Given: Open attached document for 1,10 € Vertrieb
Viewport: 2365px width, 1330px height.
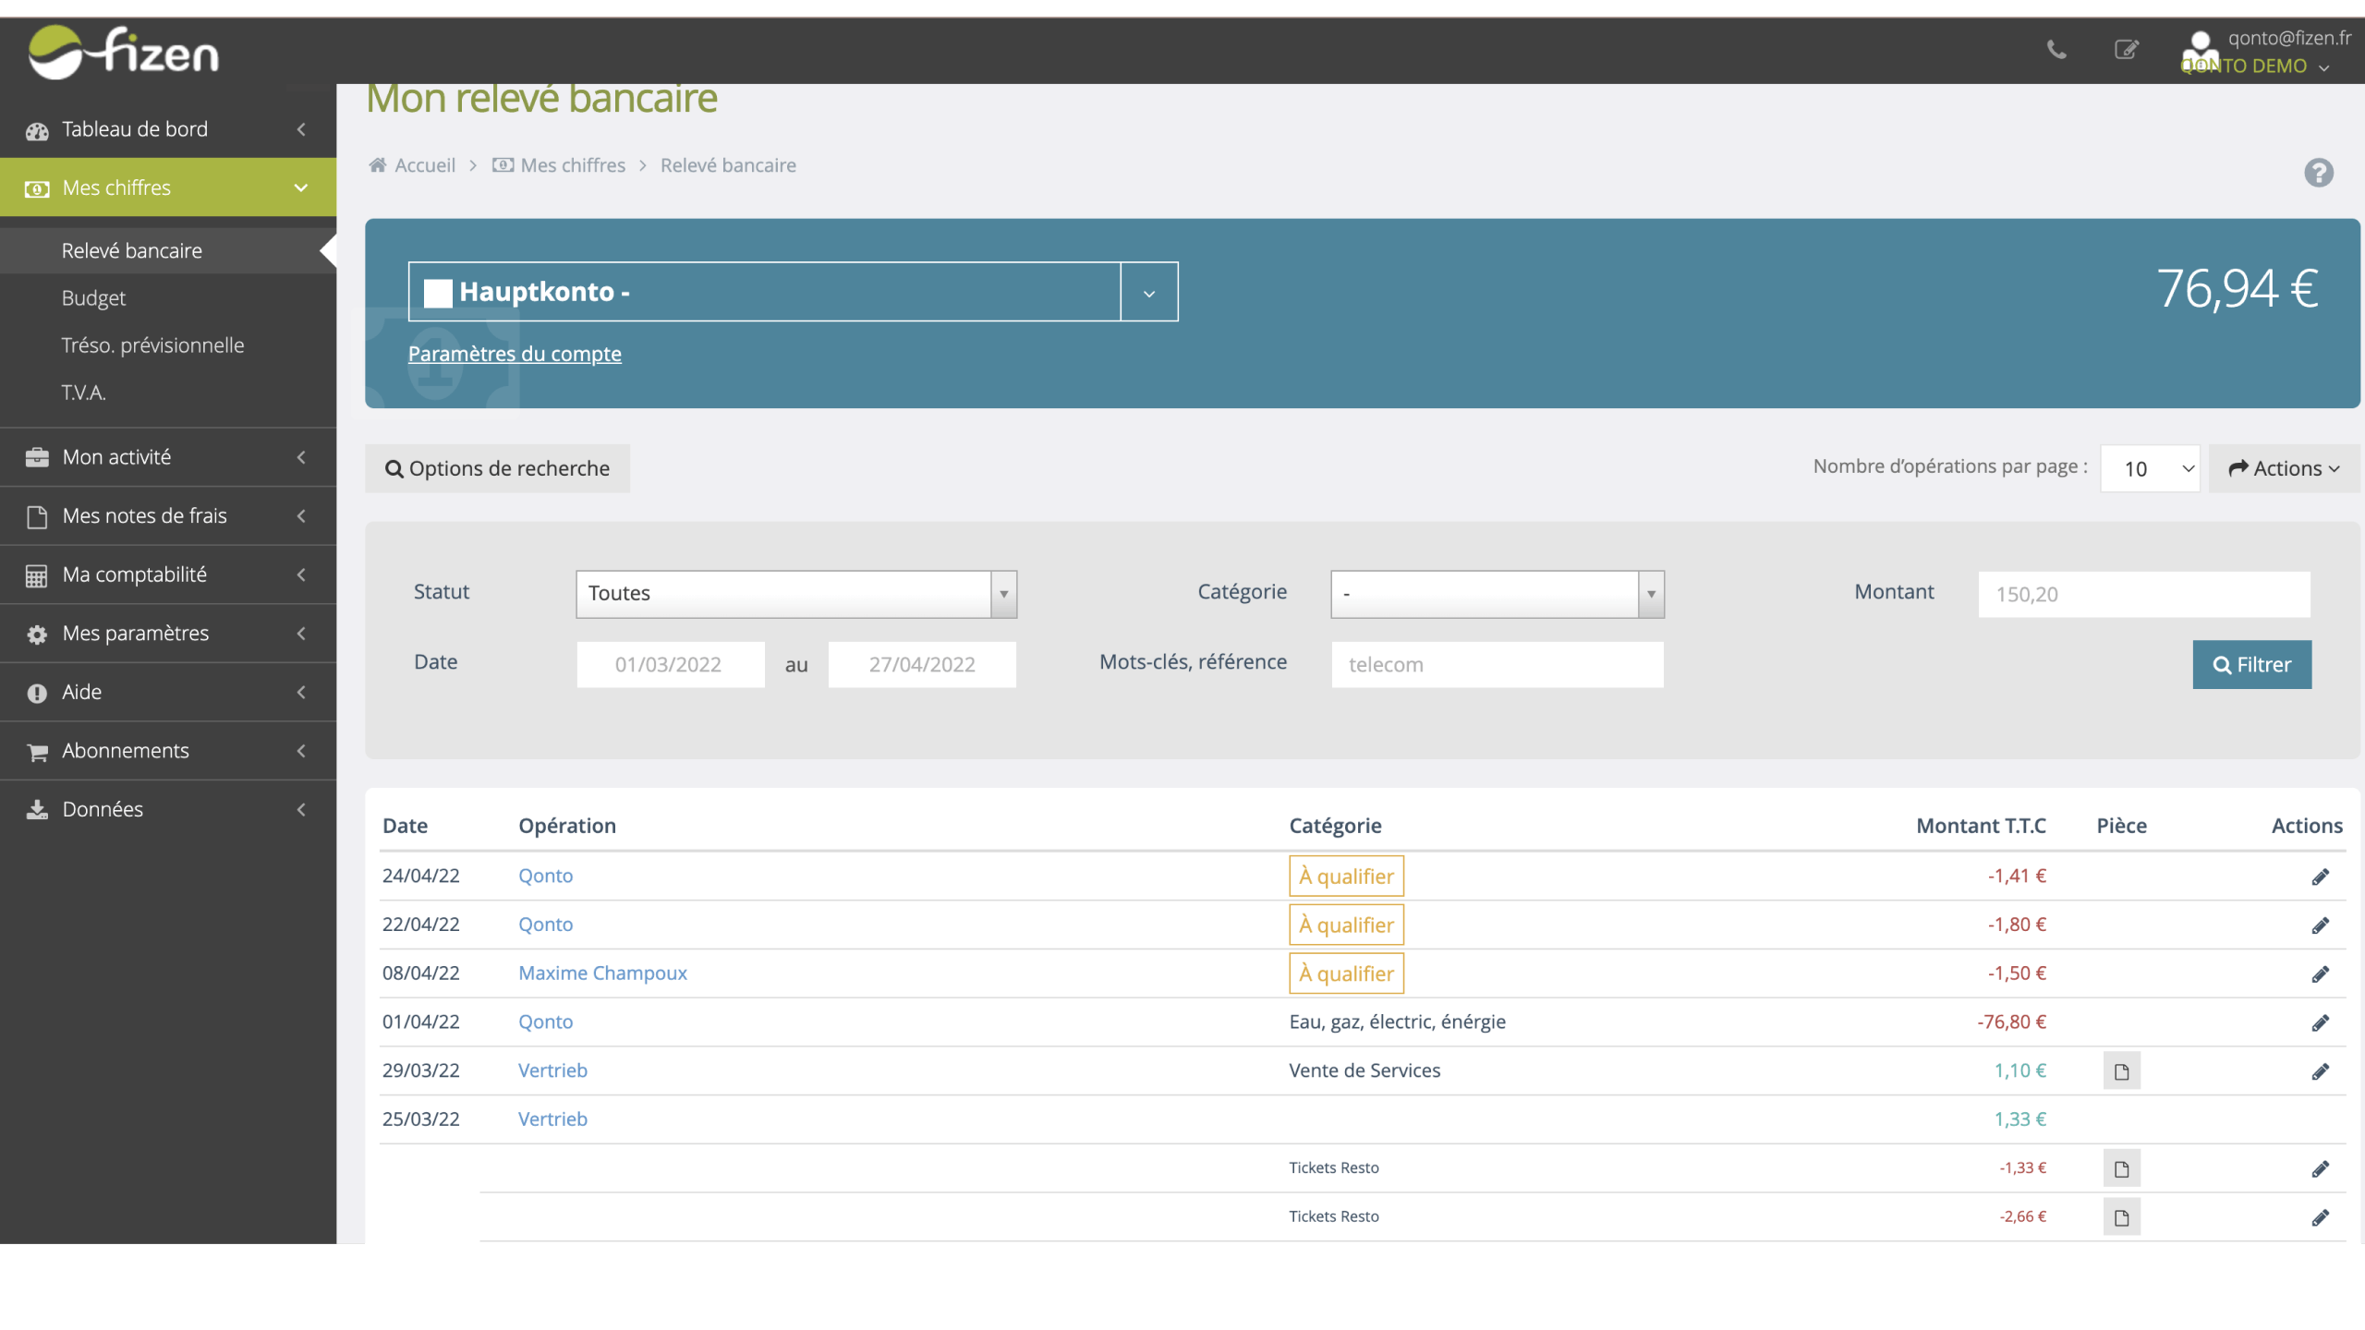Looking at the screenshot, I should tap(2121, 1071).
